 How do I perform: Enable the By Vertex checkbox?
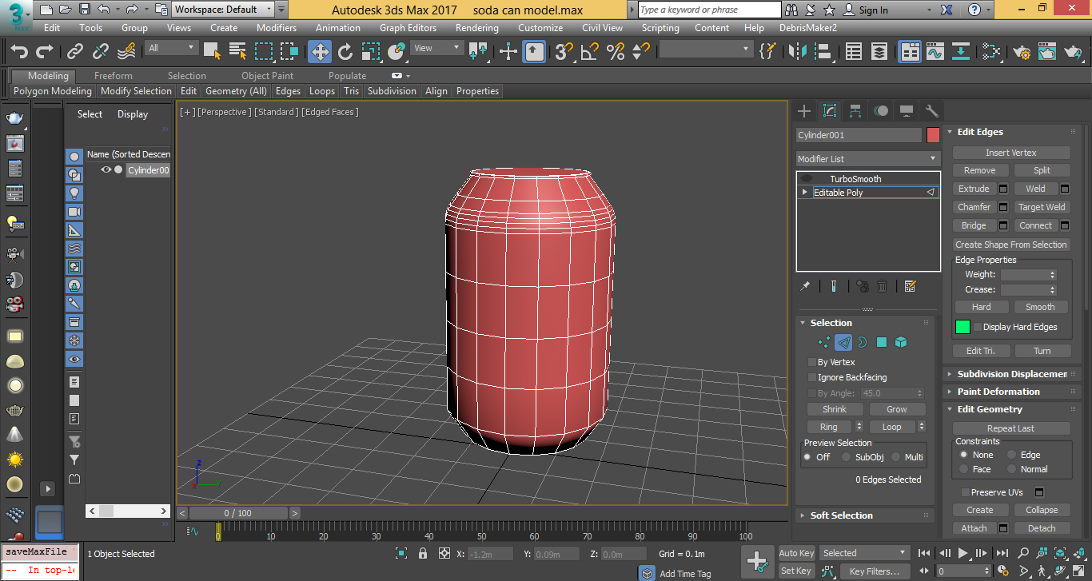[812, 362]
